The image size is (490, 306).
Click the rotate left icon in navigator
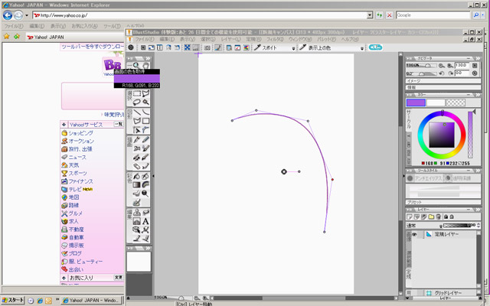pos(441,73)
